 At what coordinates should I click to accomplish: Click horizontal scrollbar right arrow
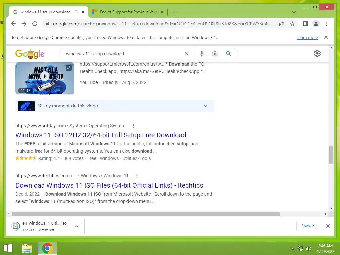pyautogui.click(x=325, y=214)
